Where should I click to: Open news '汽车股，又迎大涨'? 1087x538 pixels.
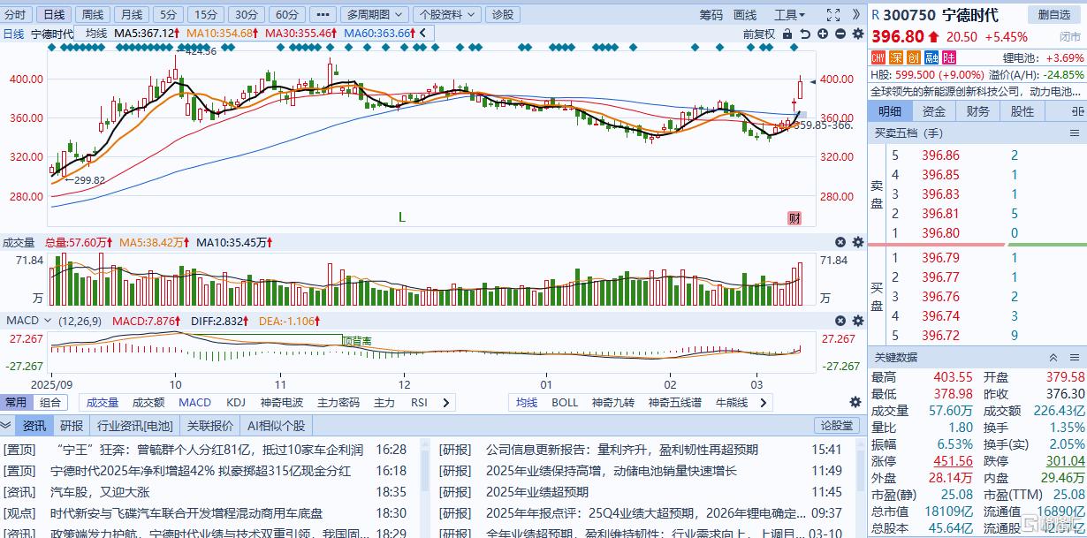[x=98, y=492]
